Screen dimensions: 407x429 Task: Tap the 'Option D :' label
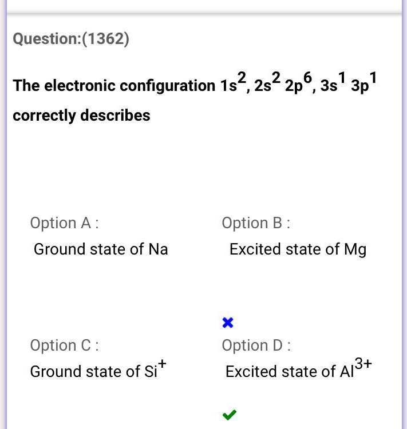(x=256, y=345)
